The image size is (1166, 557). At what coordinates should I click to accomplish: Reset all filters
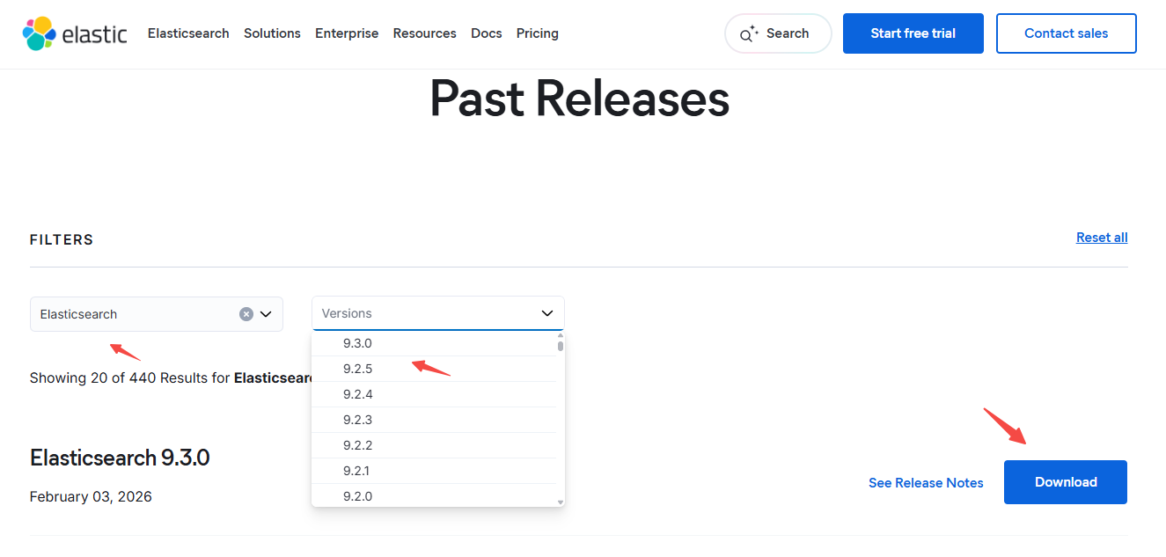[x=1102, y=238]
